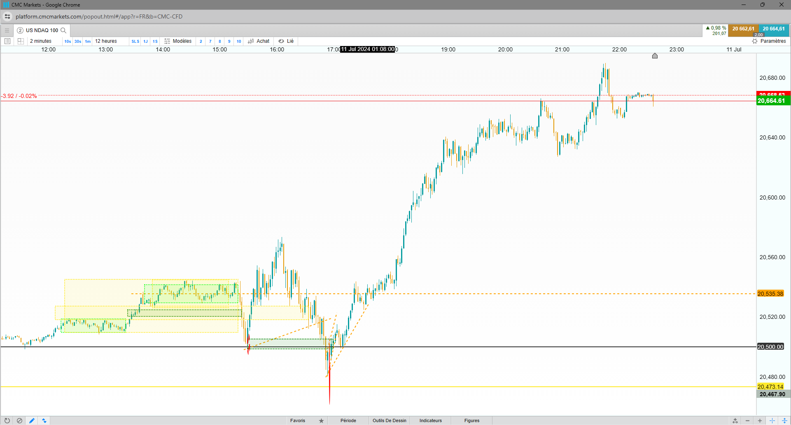
Task: Select the blue pencil drawing tool
Action: (32, 420)
